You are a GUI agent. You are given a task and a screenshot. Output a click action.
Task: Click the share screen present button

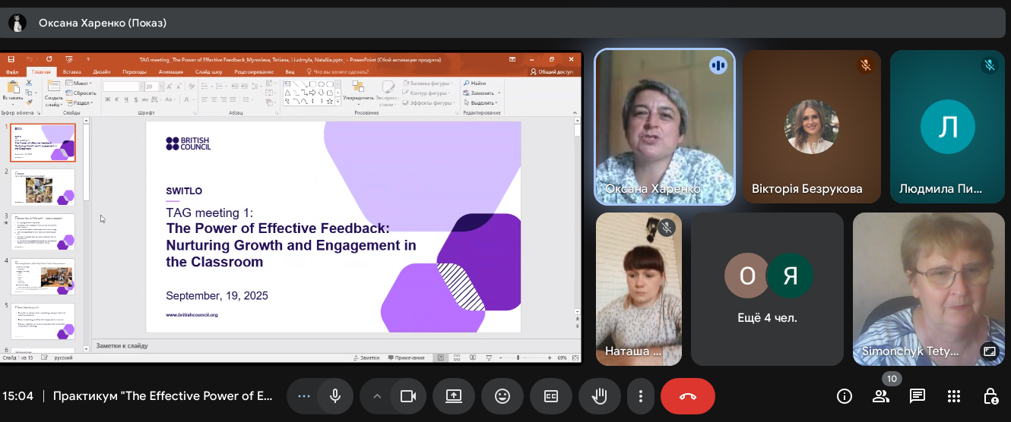pyautogui.click(x=454, y=395)
